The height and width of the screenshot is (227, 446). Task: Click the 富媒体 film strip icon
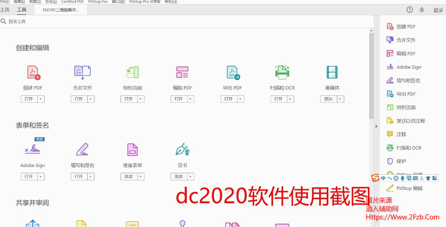pos(332,72)
